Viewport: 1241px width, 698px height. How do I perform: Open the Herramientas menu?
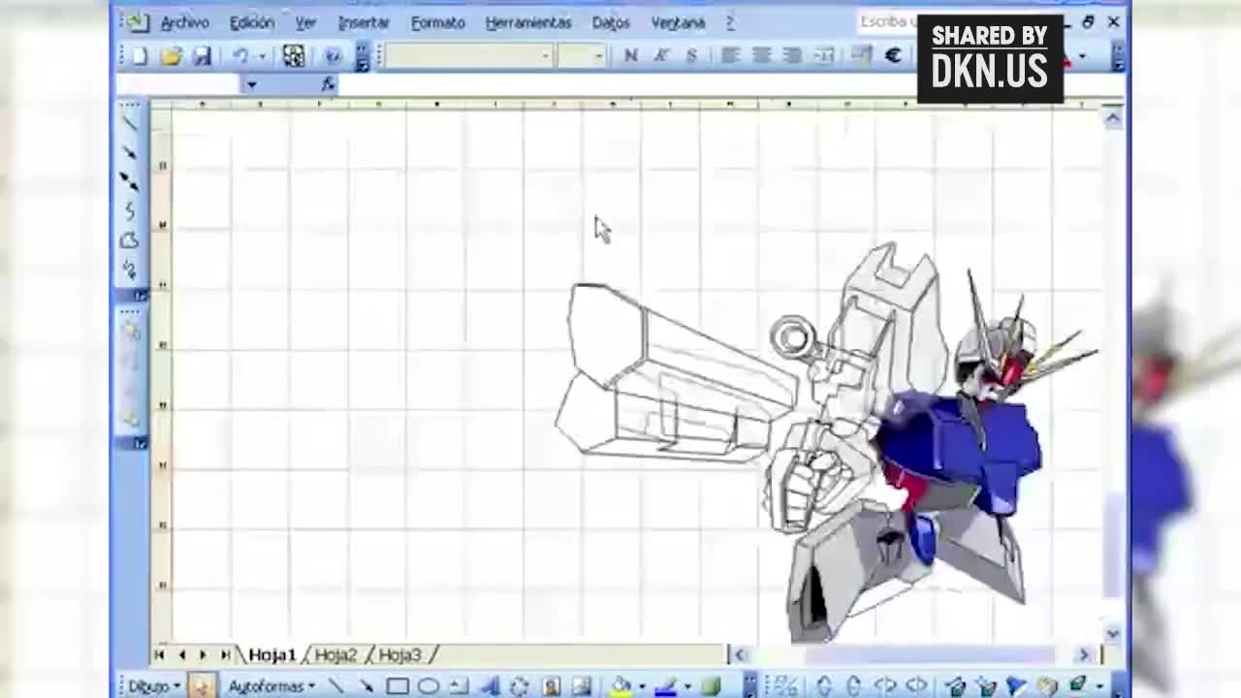coord(528,22)
